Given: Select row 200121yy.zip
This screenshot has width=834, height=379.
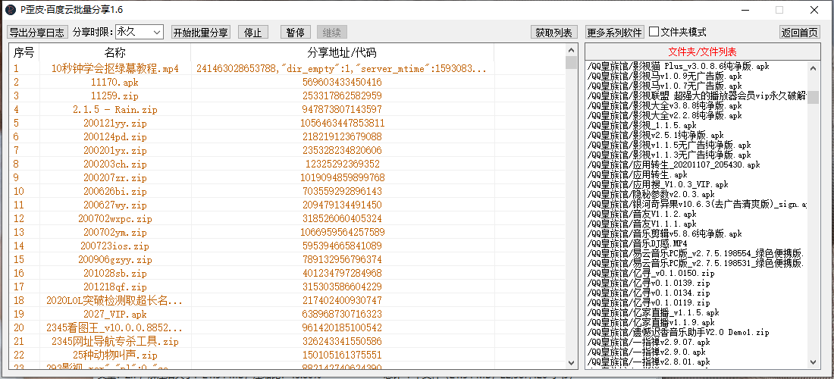Looking at the screenshot, I should [287, 124].
